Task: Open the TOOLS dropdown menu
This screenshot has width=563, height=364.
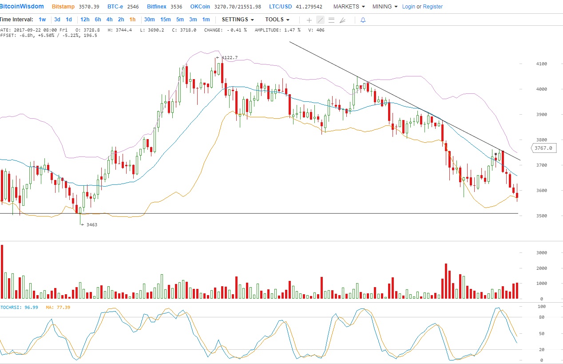Action: click(x=277, y=20)
